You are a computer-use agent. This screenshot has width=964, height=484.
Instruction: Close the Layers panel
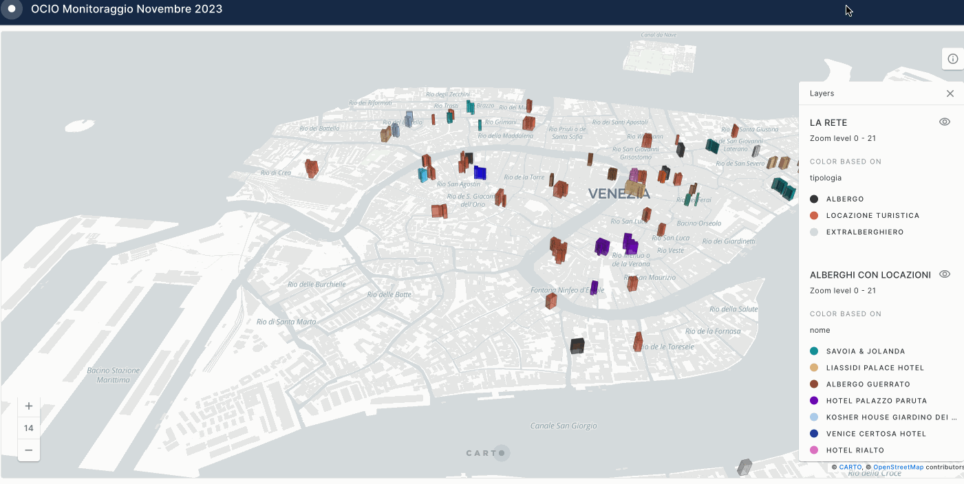950,93
